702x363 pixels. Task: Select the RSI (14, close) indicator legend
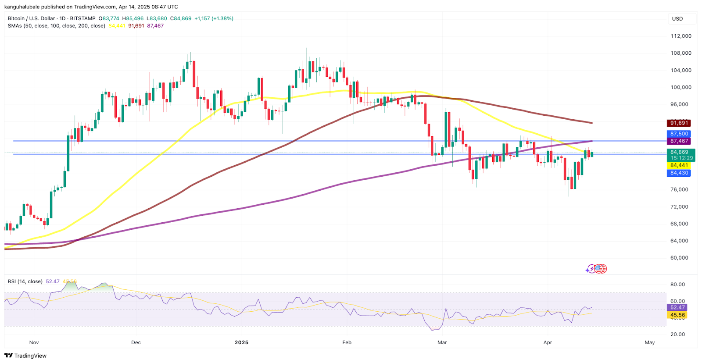(25, 281)
